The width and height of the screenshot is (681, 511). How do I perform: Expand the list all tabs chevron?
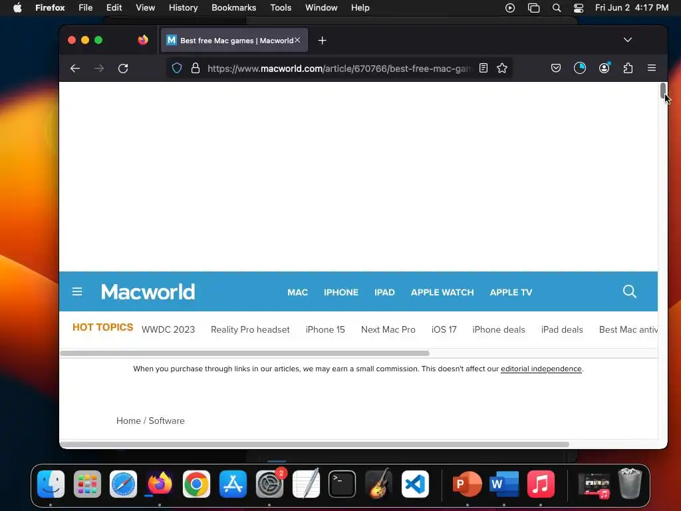(628, 40)
